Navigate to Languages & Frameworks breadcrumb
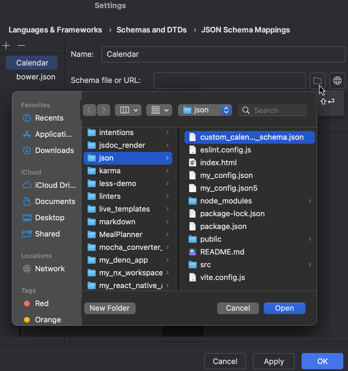Image resolution: width=348 pixels, height=371 pixels. [x=55, y=30]
